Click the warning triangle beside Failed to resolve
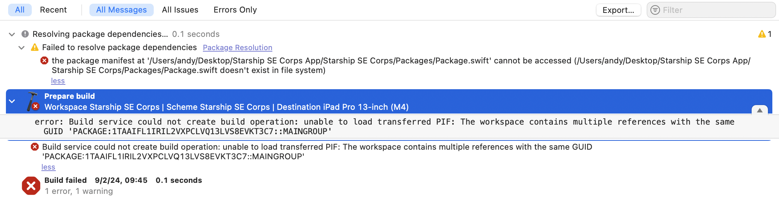Viewport: 779px width, 202px height. tap(35, 47)
